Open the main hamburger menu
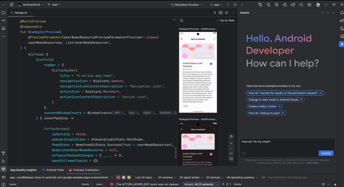Image resolution: width=344 pixels, height=187 pixels. tap(12, 5)
